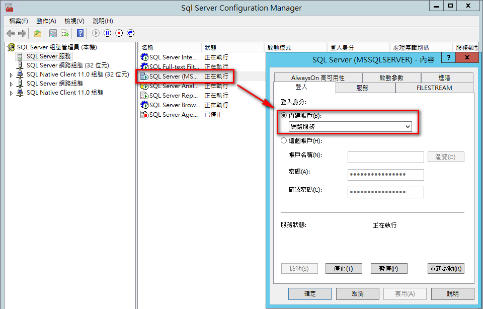This screenshot has height=309, width=483.
Task: Click the Up one level folder icon
Action: click(x=38, y=33)
